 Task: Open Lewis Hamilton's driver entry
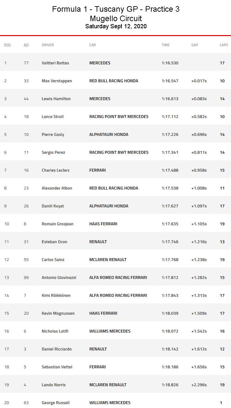click(56, 99)
